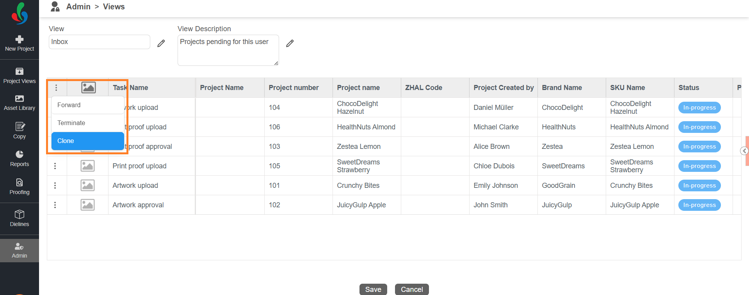Select Clone in the context menu
Image resolution: width=749 pixels, height=295 pixels.
coord(87,141)
